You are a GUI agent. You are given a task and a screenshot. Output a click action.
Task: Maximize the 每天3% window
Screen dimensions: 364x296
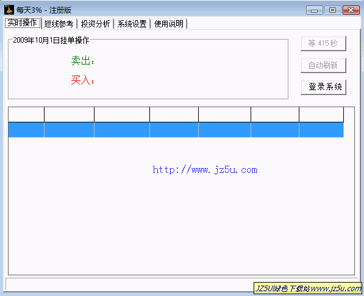point(332,10)
